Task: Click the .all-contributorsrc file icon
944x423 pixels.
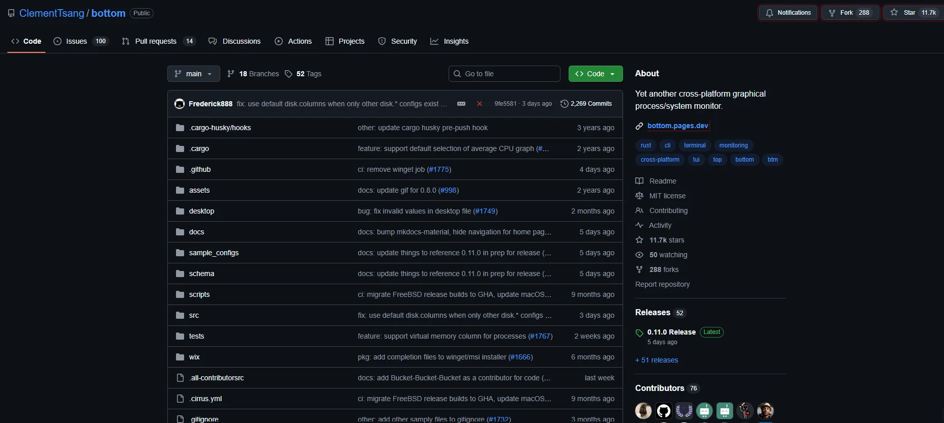Action: tap(180, 378)
